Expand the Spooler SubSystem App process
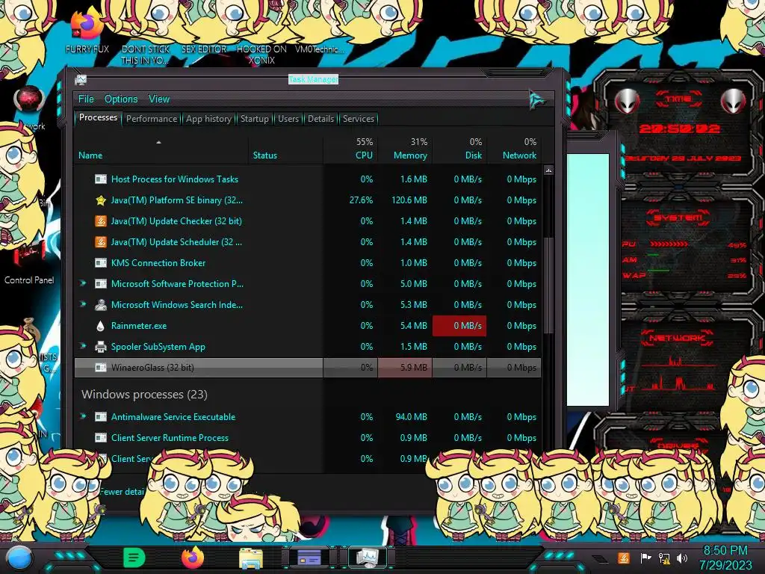765x574 pixels. click(x=83, y=346)
